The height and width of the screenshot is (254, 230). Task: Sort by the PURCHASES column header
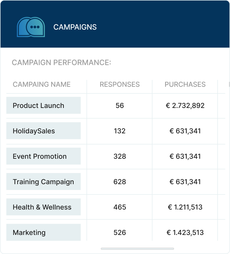[185, 84]
